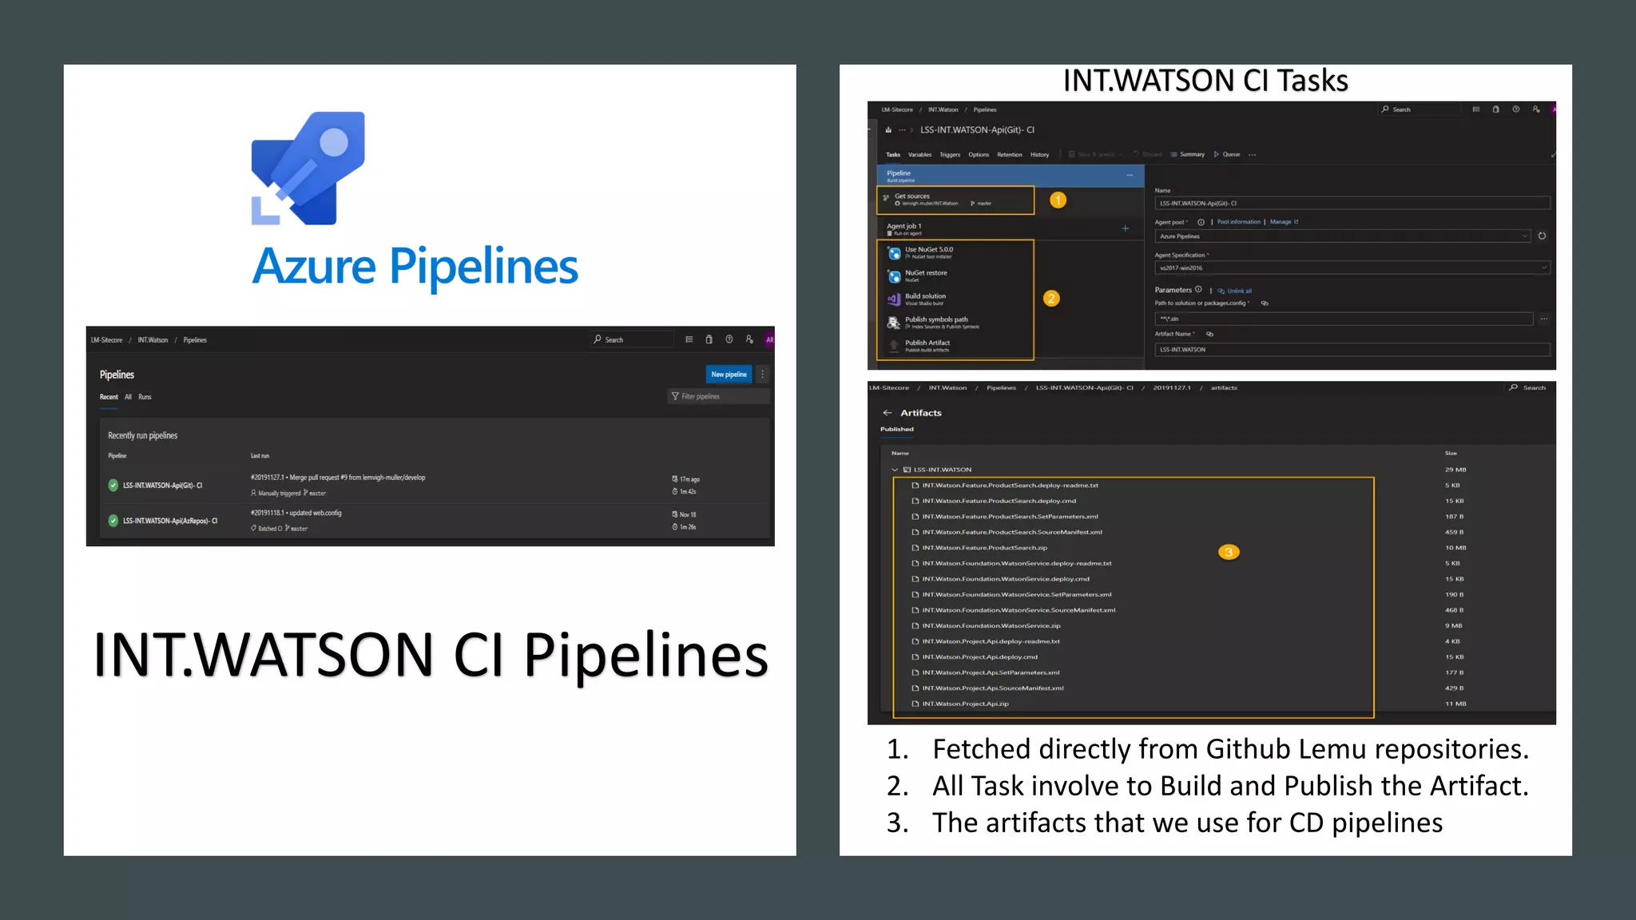Image resolution: width=1636 pixels, height=920 pixels.
Task: Click the Publish symbols path task icon
Action: click(895, 323)
